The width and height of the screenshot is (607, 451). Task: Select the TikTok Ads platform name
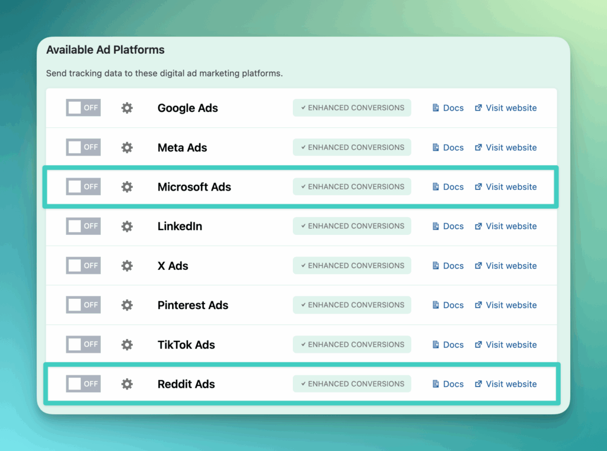pos(186,344)
